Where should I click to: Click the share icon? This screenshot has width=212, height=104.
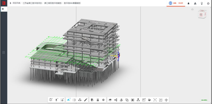[x=116, y=100]
